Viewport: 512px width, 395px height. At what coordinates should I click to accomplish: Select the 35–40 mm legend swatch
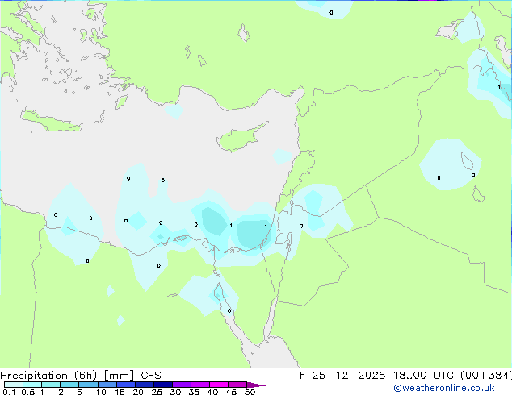pyautogui.click(x=200, y=385)
